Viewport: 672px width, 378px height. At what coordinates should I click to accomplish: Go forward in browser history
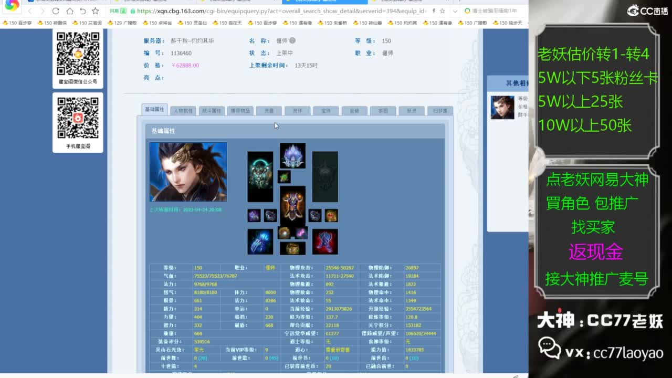pos(43,11)
